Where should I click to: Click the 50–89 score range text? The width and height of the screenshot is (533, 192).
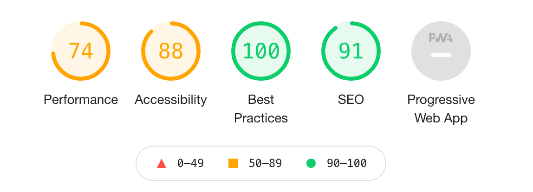tap(265, 163)
